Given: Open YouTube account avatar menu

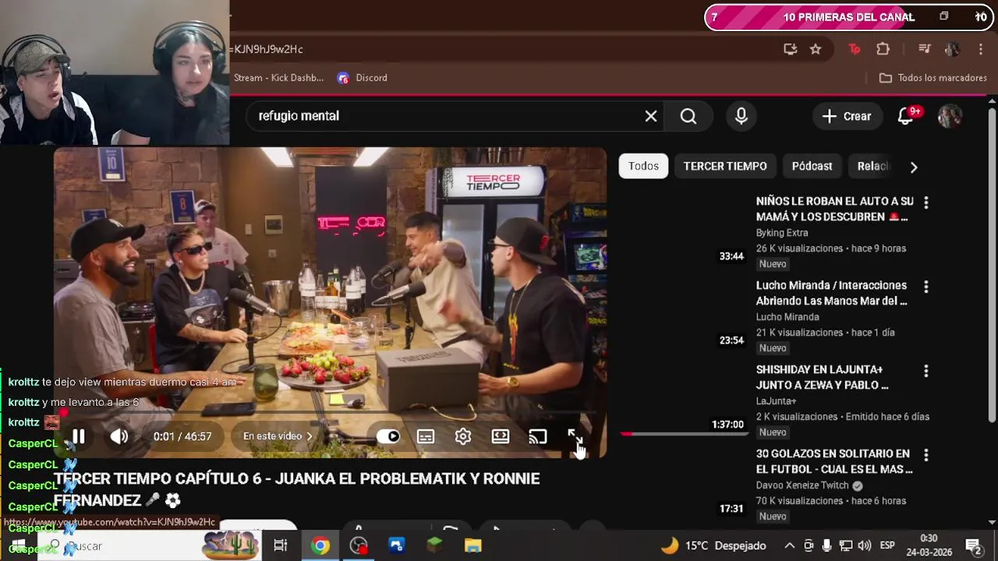Looking at the screenshot, I should (950, 116).
